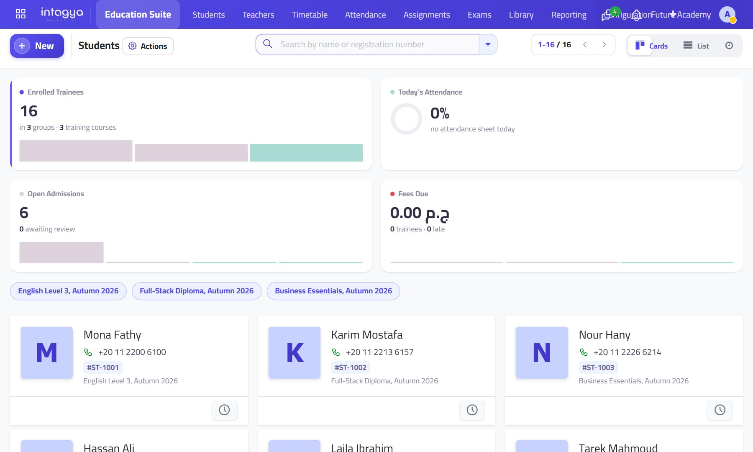Open the notifications bell icon
The image size is (753, 452).
tap(636, 15)
